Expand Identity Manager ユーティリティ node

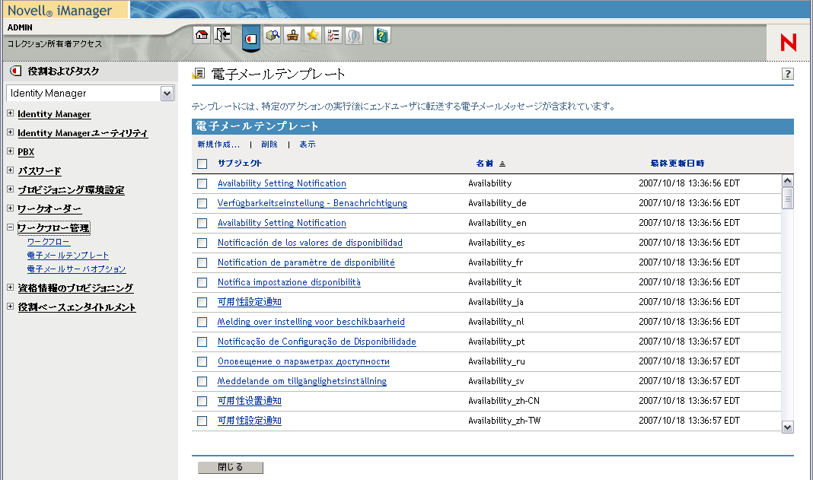click(x=10, y=132)
